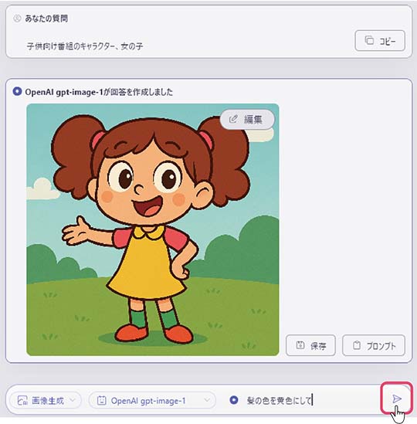The width and height of the screenshot is (417, 424).
Task: Click the floppy disk icon in 保存
Action: pyautogui.click(x=300, y=345)
